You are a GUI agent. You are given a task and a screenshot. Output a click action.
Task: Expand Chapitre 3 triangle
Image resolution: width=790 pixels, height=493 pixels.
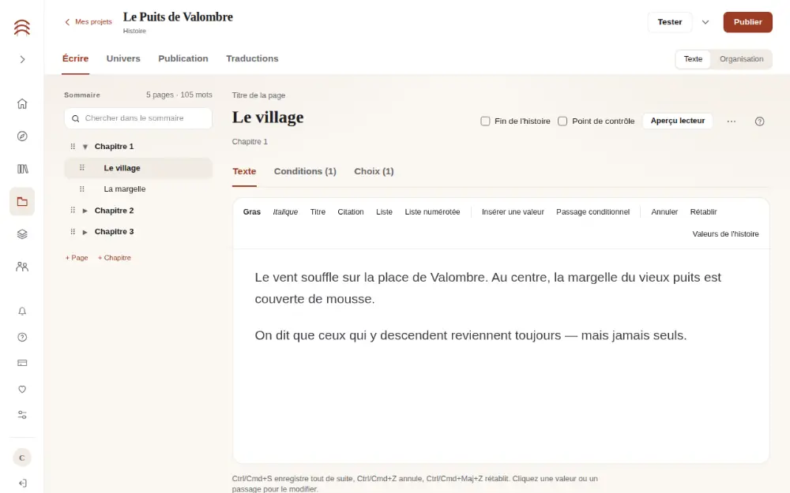pos(85,232)
